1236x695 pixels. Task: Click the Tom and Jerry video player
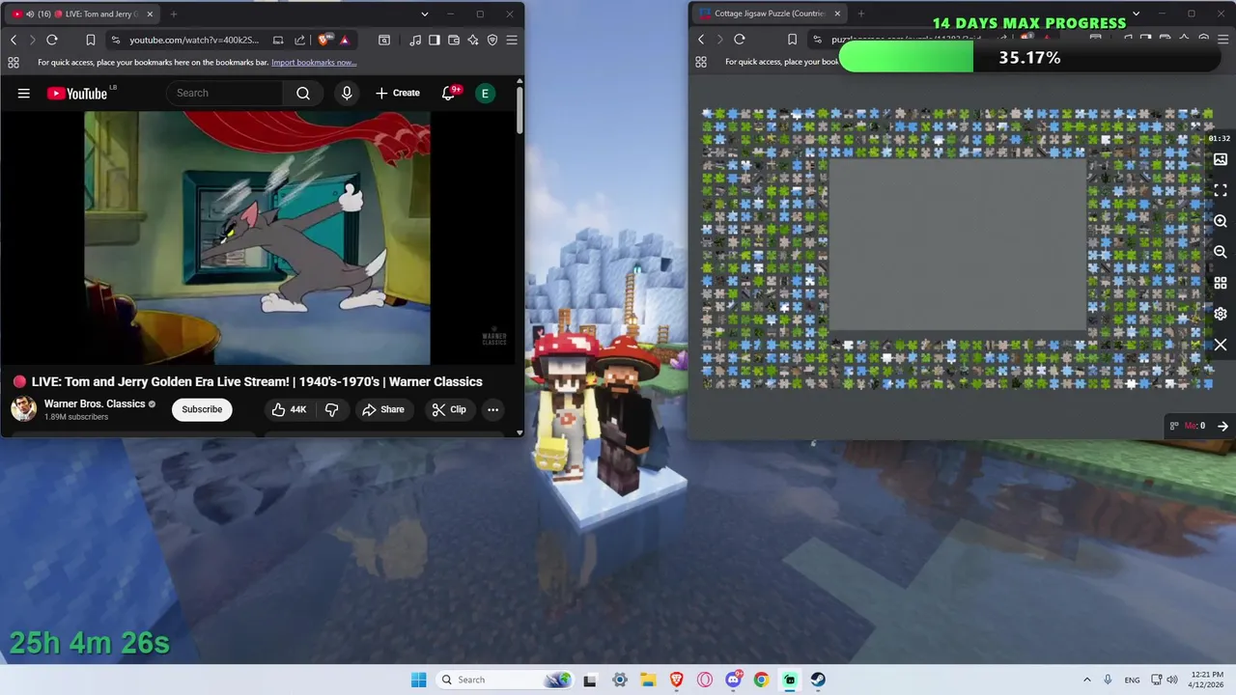pos(257,237)
